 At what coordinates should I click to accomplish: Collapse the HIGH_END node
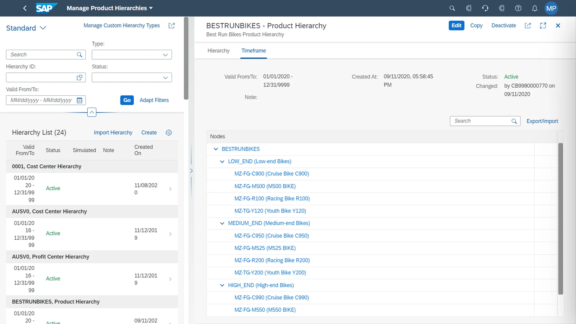(222, 285)
